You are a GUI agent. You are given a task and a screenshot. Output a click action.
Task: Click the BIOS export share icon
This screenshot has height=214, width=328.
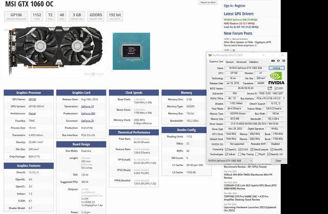pyautogui.click(x=270, y=88)
